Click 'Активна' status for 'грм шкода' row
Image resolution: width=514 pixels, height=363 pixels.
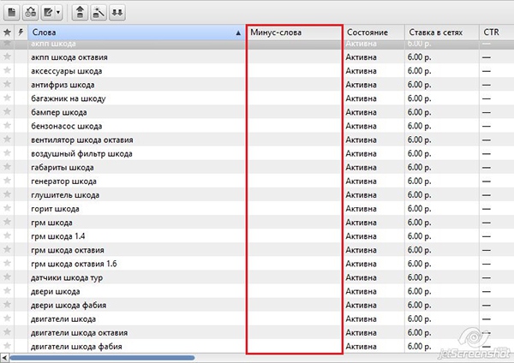(361, 223)
